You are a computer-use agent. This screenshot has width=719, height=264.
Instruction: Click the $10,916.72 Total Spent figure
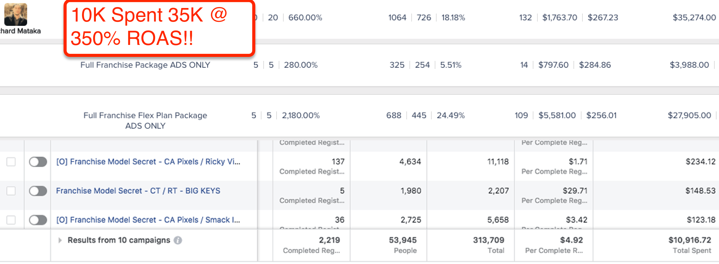point(689,240)
